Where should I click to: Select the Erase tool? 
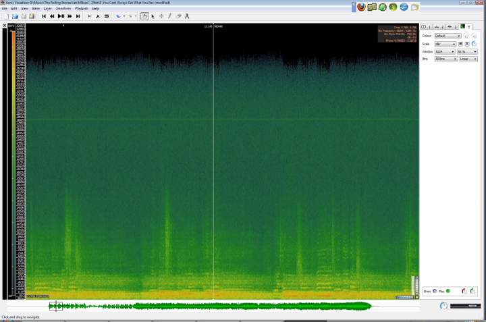click(178, 16)
